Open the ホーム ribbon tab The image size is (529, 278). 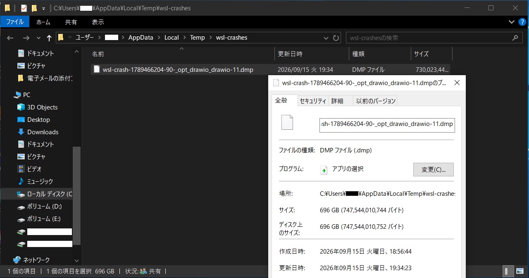pyautogui.click(x=43, y=22)
